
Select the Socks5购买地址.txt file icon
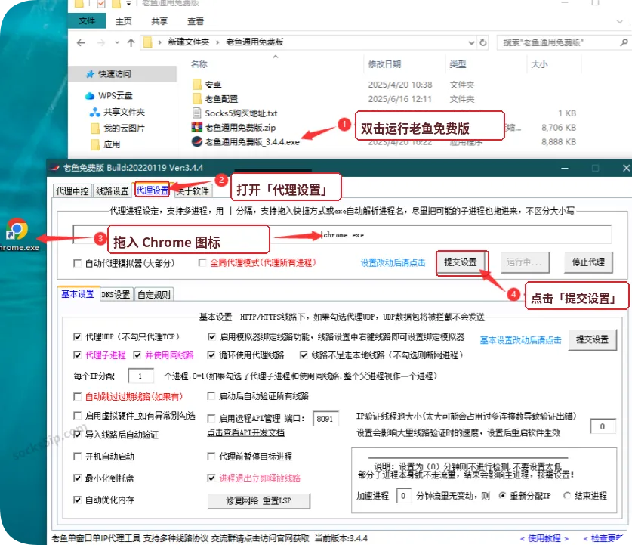coord(196,113)
